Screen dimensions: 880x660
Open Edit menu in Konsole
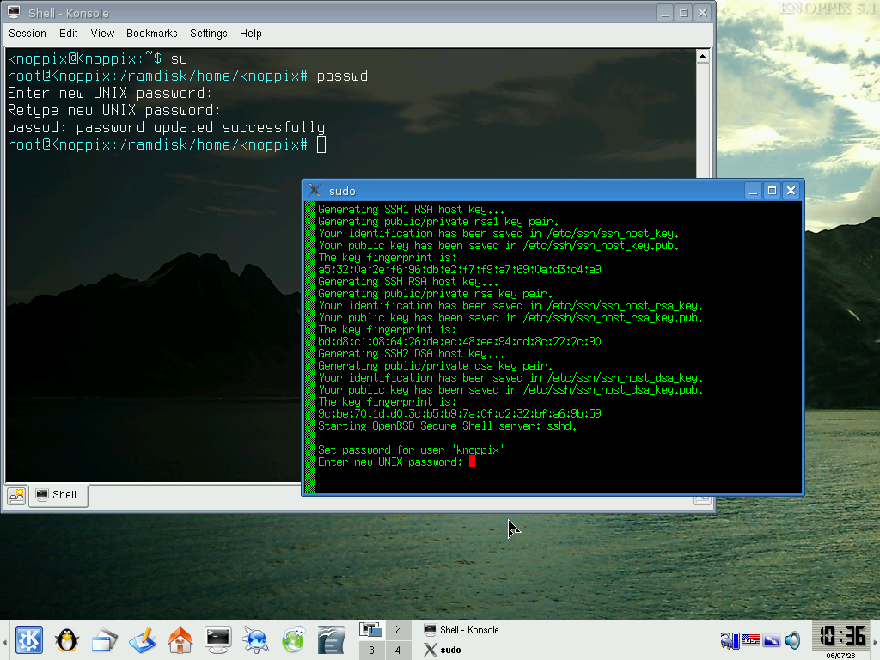pyautogui.click(x=69, y=34)
